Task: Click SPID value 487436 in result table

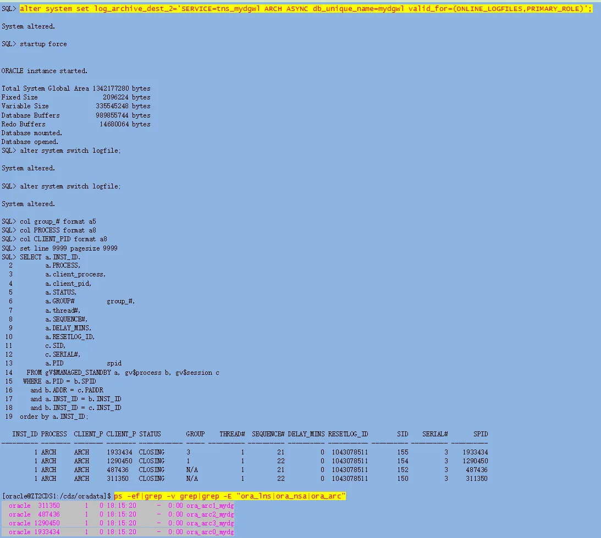Action: (477, 470)
